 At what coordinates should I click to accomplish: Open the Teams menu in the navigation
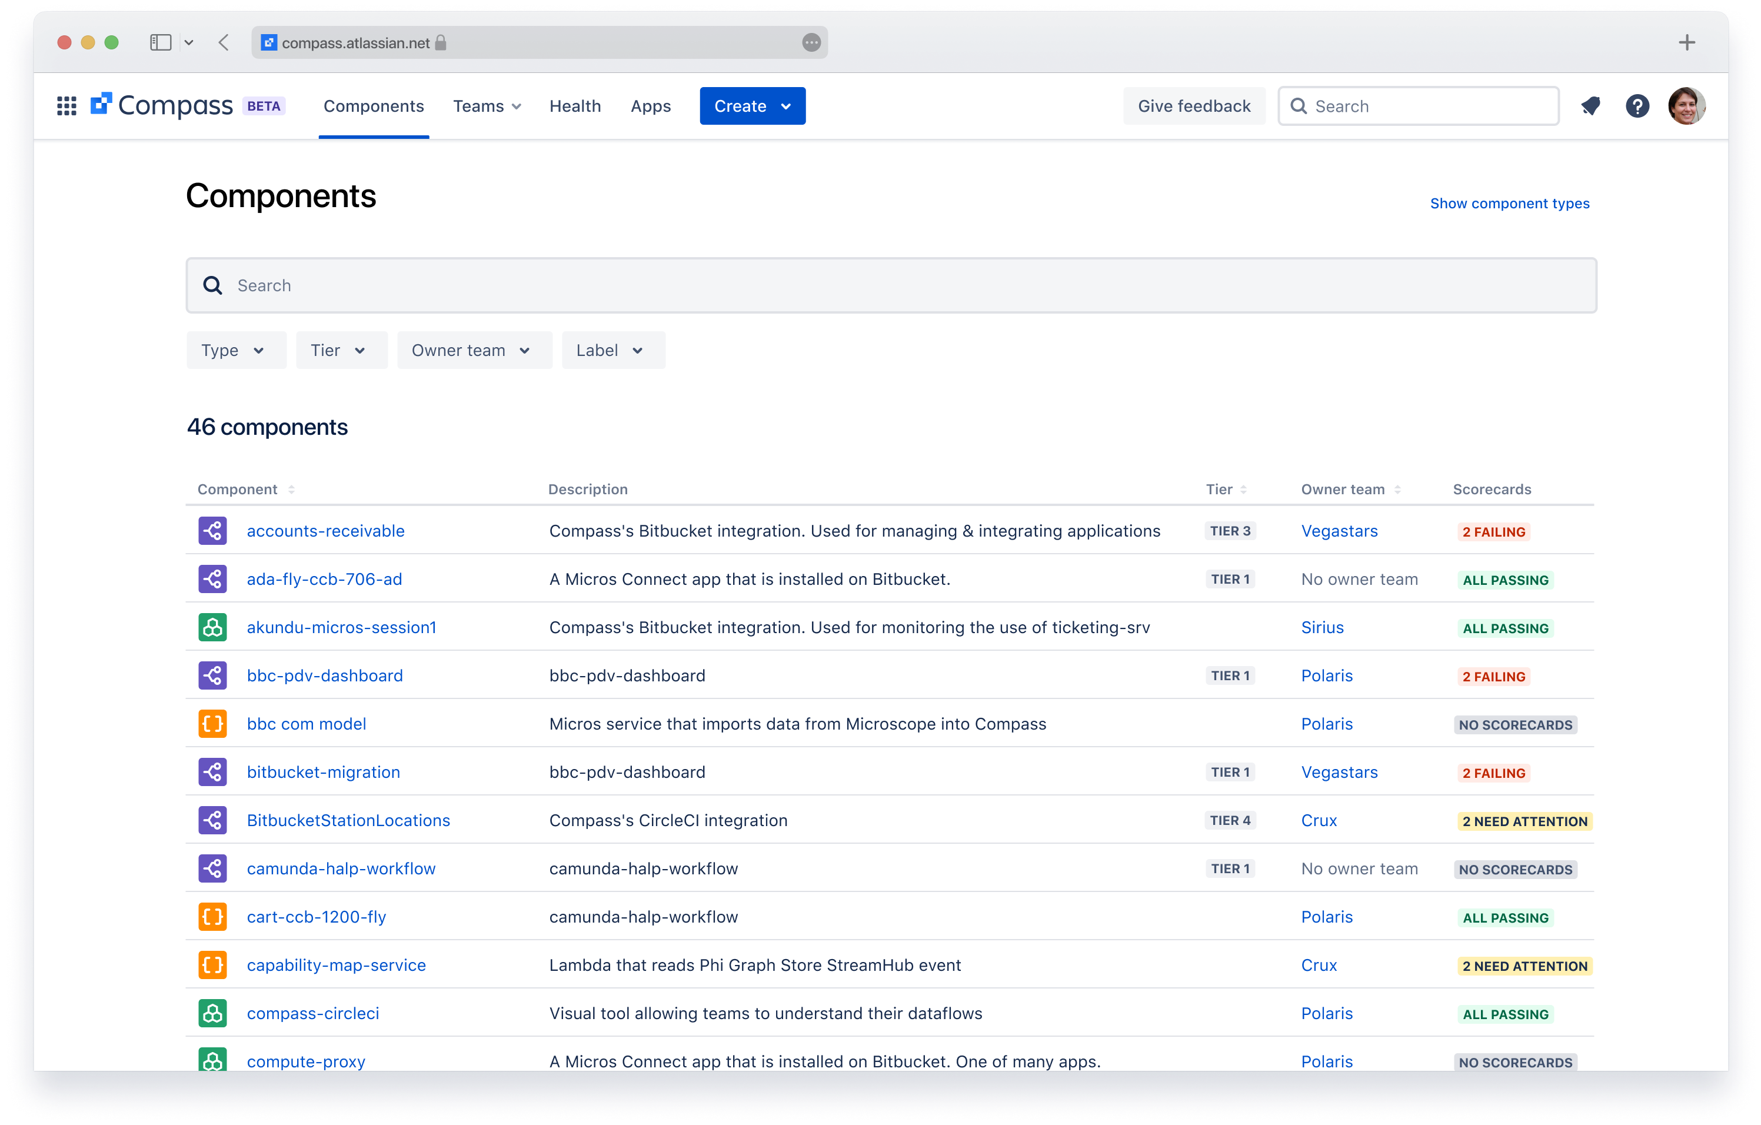[487, 105]
